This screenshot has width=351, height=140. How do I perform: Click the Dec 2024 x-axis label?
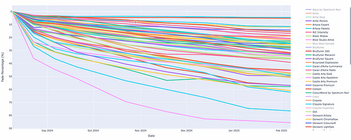(186, 131)
